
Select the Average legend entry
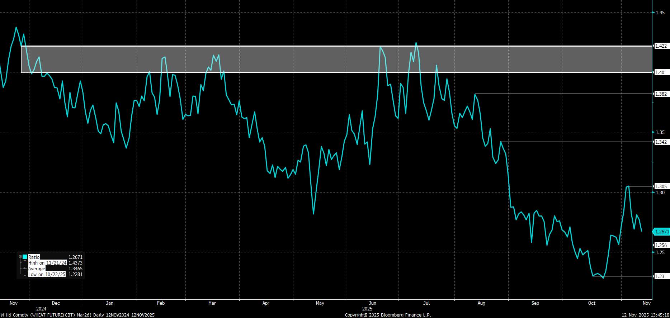37,269
